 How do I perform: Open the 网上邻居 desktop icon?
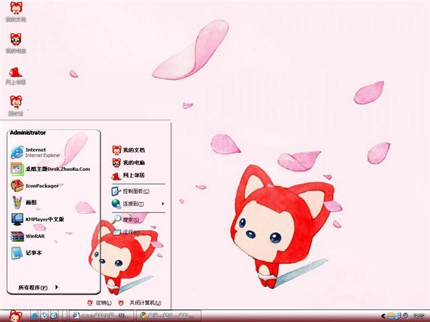tap(15, 76)
